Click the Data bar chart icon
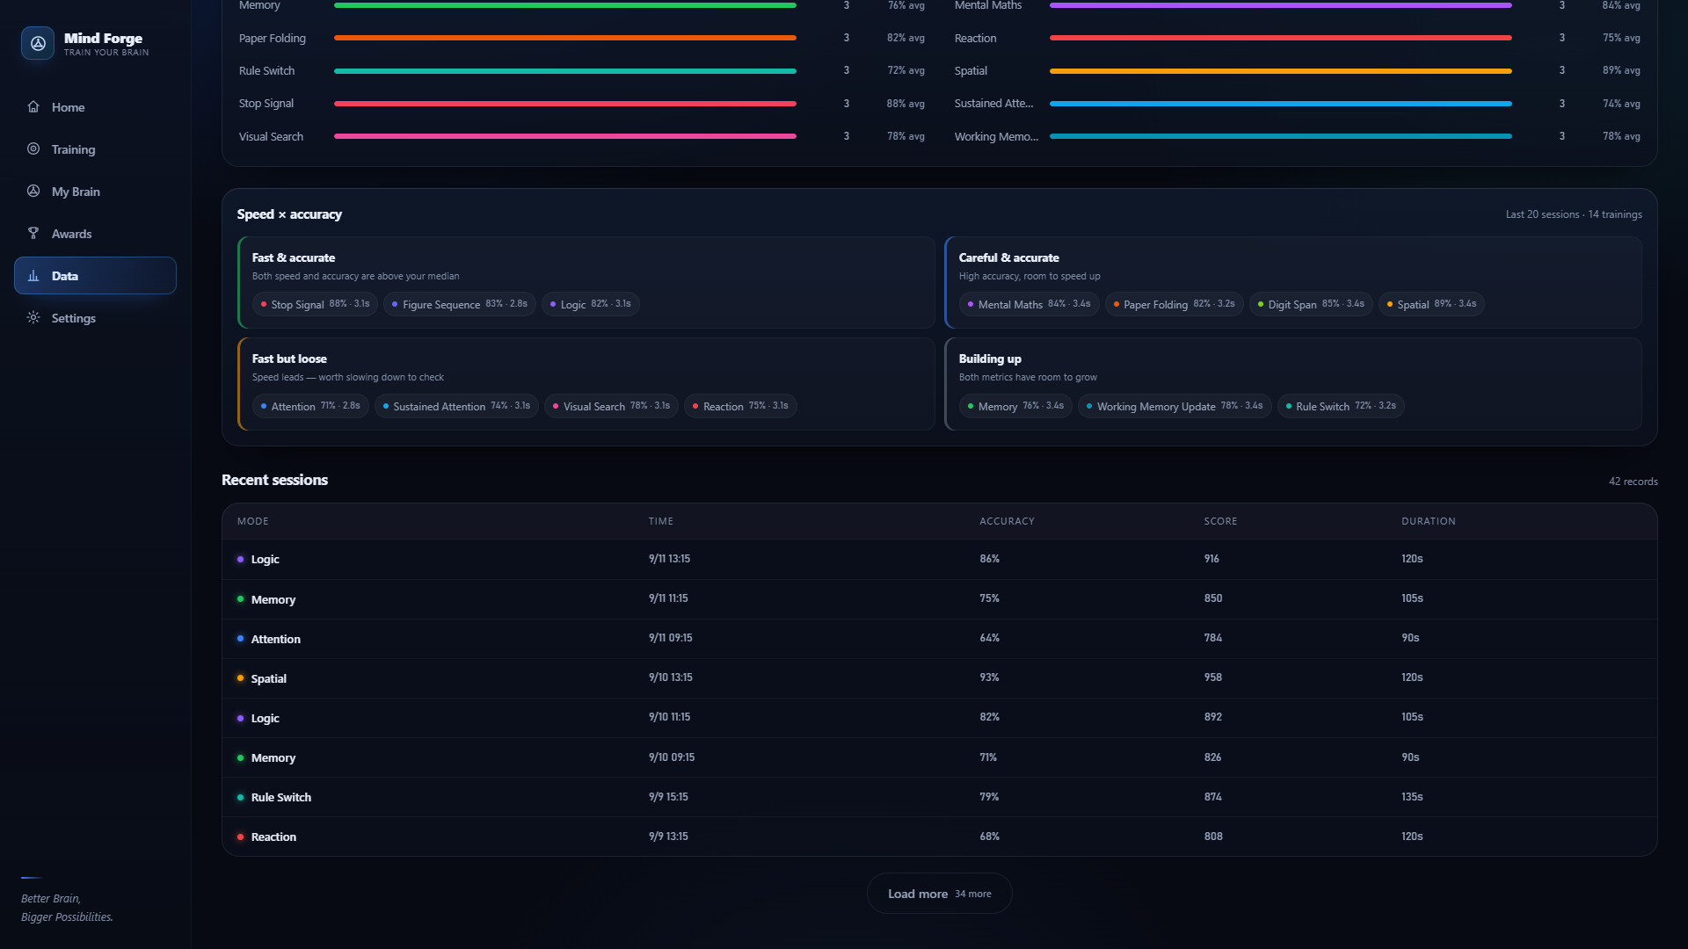The image size is (1688, 949). (x=33, y=275)
